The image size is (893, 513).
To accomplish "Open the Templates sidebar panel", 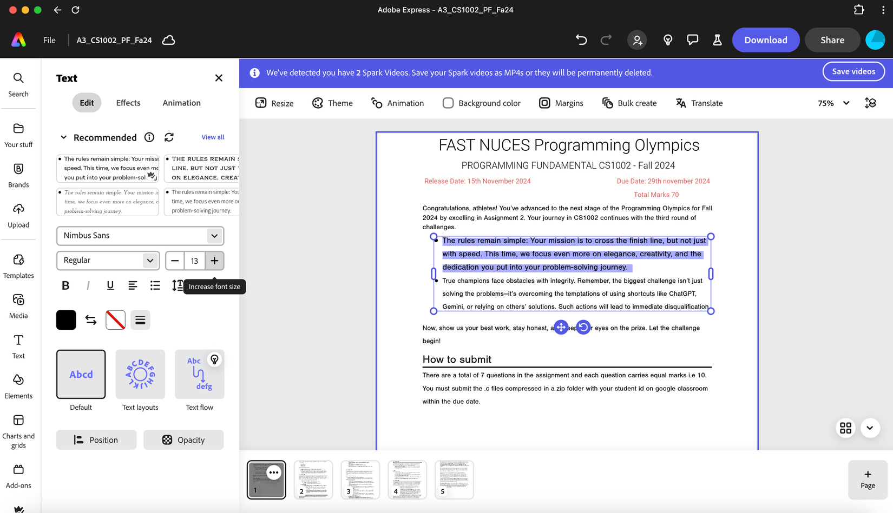I will pos(18,266).
